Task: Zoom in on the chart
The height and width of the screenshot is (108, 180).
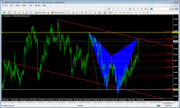Action: pos(82,13)
